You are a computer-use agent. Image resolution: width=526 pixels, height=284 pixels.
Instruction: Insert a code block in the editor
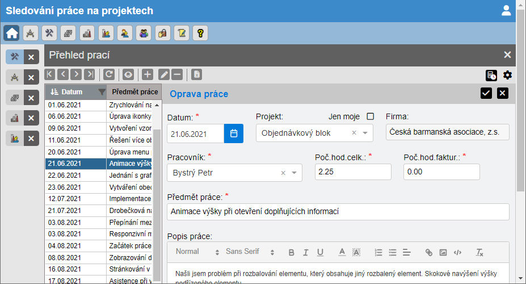(457, 252)
